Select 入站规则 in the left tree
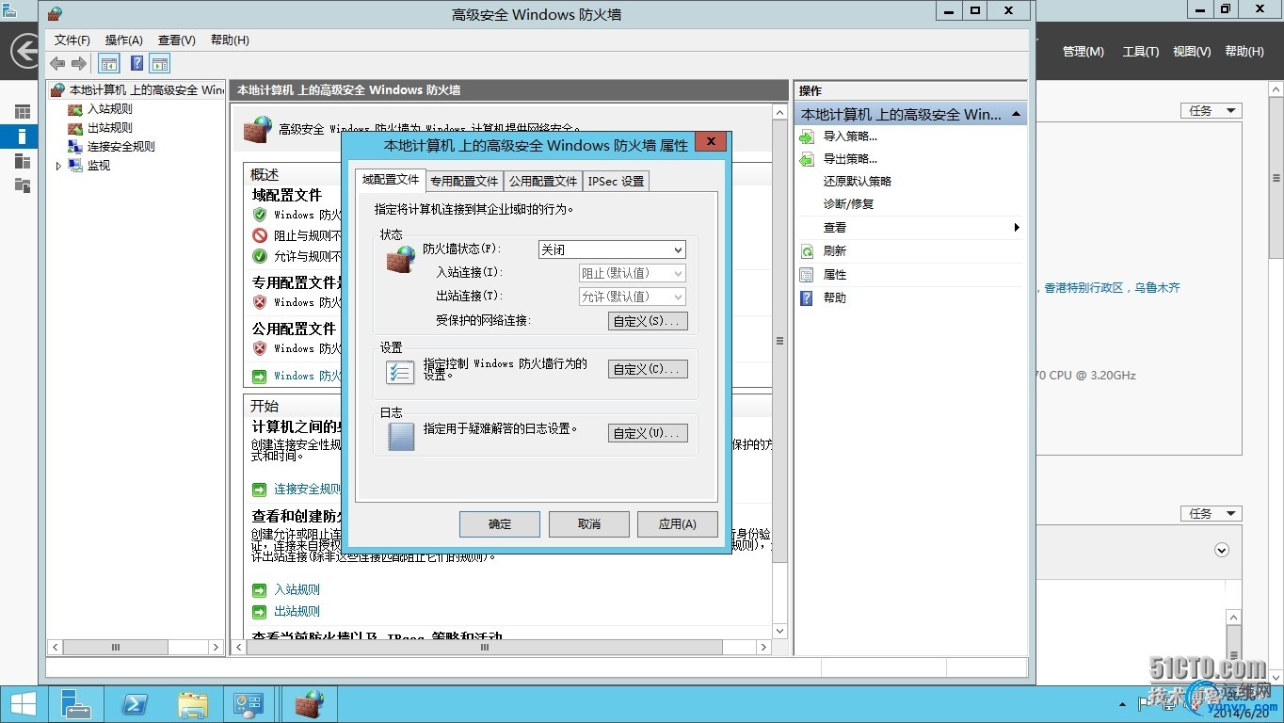1284x723 pixels. click(110, 108)
